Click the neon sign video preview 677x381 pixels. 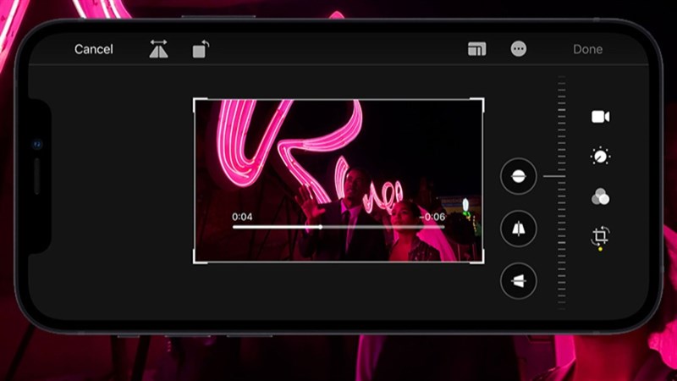pos(338,180)
